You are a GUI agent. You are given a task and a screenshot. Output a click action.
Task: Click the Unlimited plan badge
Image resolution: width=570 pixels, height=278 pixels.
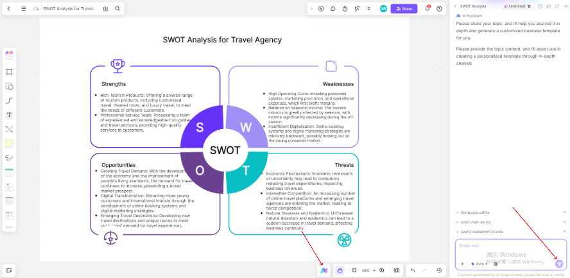[517, 6]
